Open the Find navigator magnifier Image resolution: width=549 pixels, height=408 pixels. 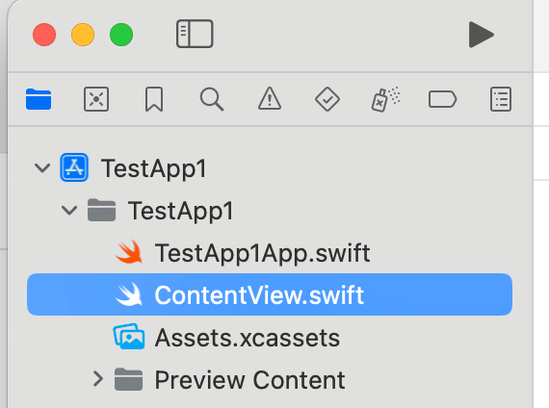point(212,99)
